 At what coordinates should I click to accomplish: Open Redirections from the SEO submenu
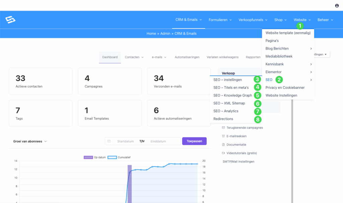click(x=223, y=119)
